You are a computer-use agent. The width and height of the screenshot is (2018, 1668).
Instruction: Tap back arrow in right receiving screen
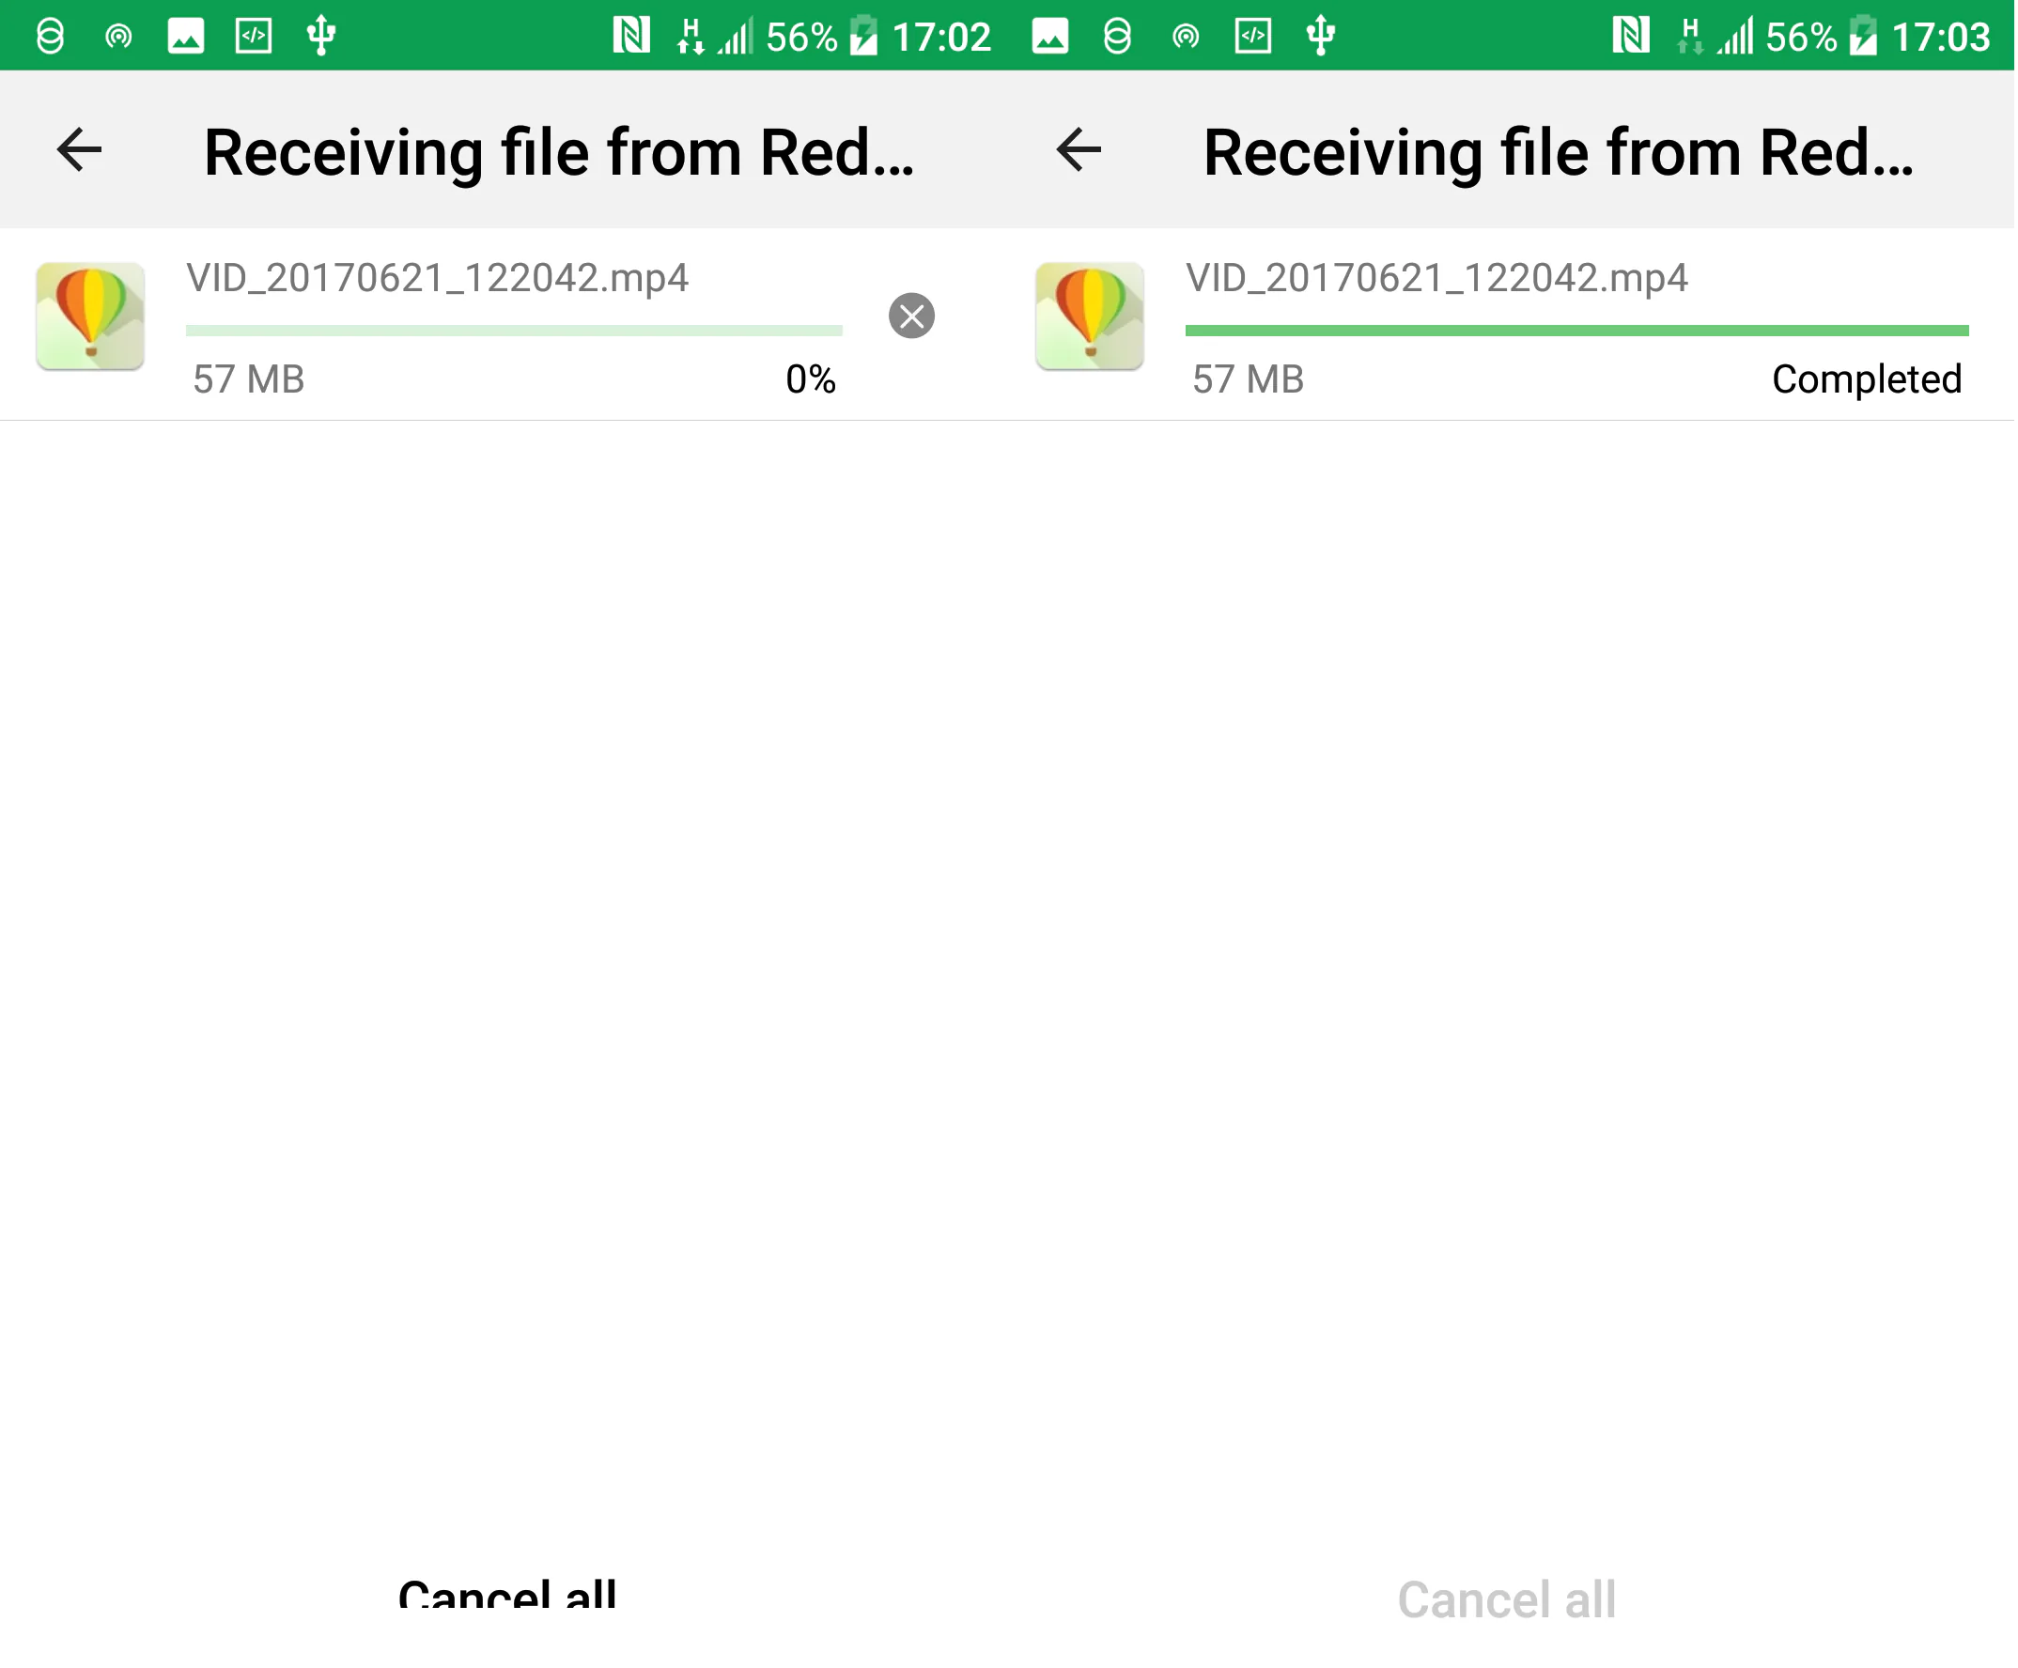[1079, 150]
